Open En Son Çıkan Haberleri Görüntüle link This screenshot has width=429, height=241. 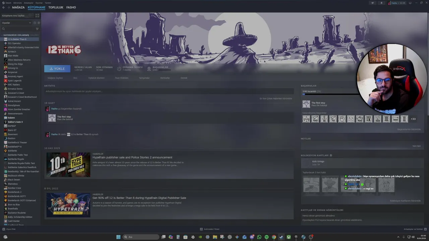pyautogui.click(x=276, y=98)
